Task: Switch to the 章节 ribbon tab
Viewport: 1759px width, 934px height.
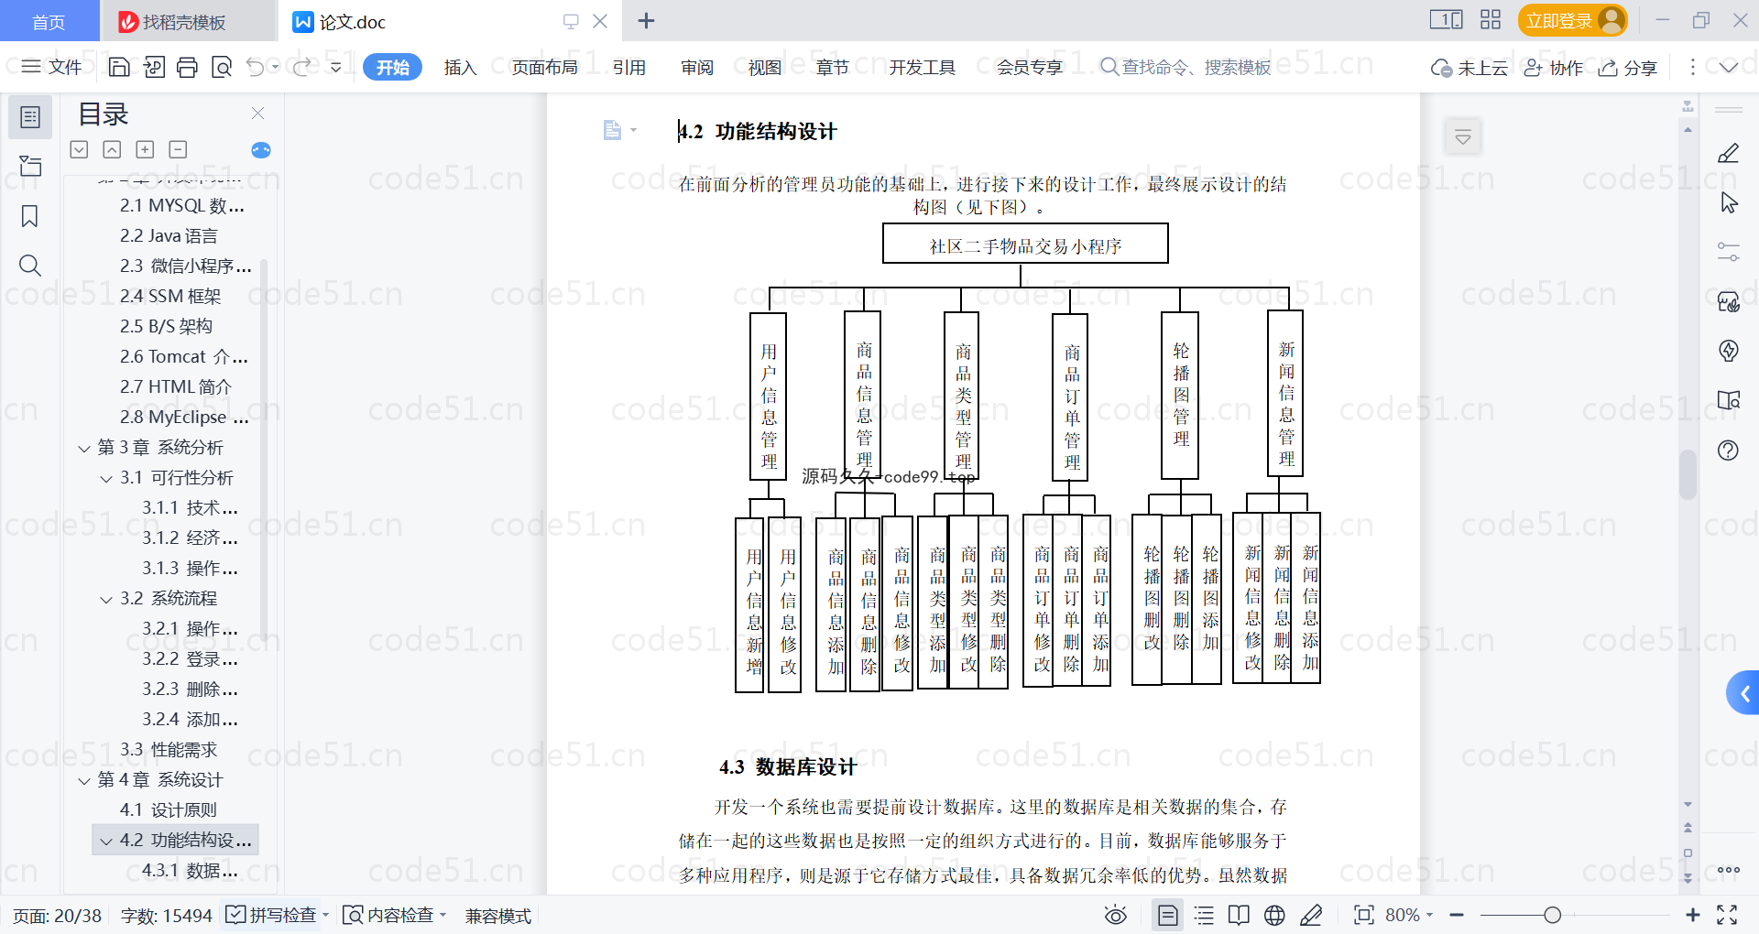Action: (x=833, y=67)
